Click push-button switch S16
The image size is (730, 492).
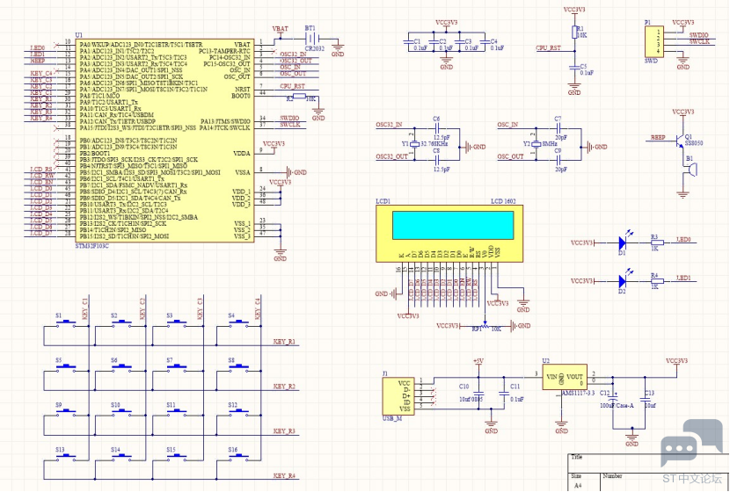(238, 456)
